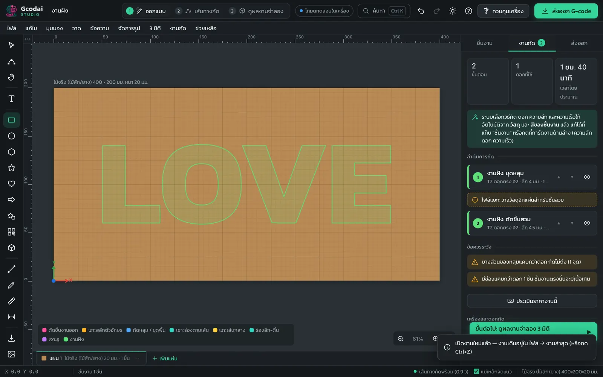Click the ค้นหา search field
Image resolution: width=603 pixels, height=377 pixels.
pyautogui.click(x=384, y=11)
